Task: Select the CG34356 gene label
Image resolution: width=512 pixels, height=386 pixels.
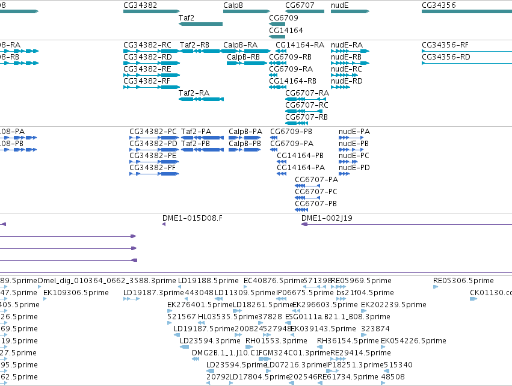Action: coord(439,5)
